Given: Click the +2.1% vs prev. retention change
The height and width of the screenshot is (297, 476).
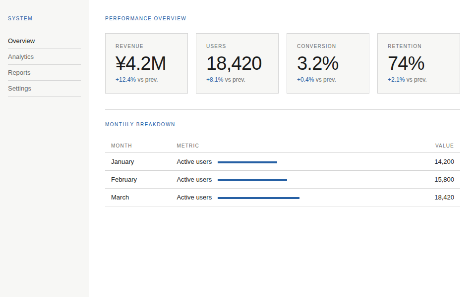Looking at the screenshot, I should [407, 80].
